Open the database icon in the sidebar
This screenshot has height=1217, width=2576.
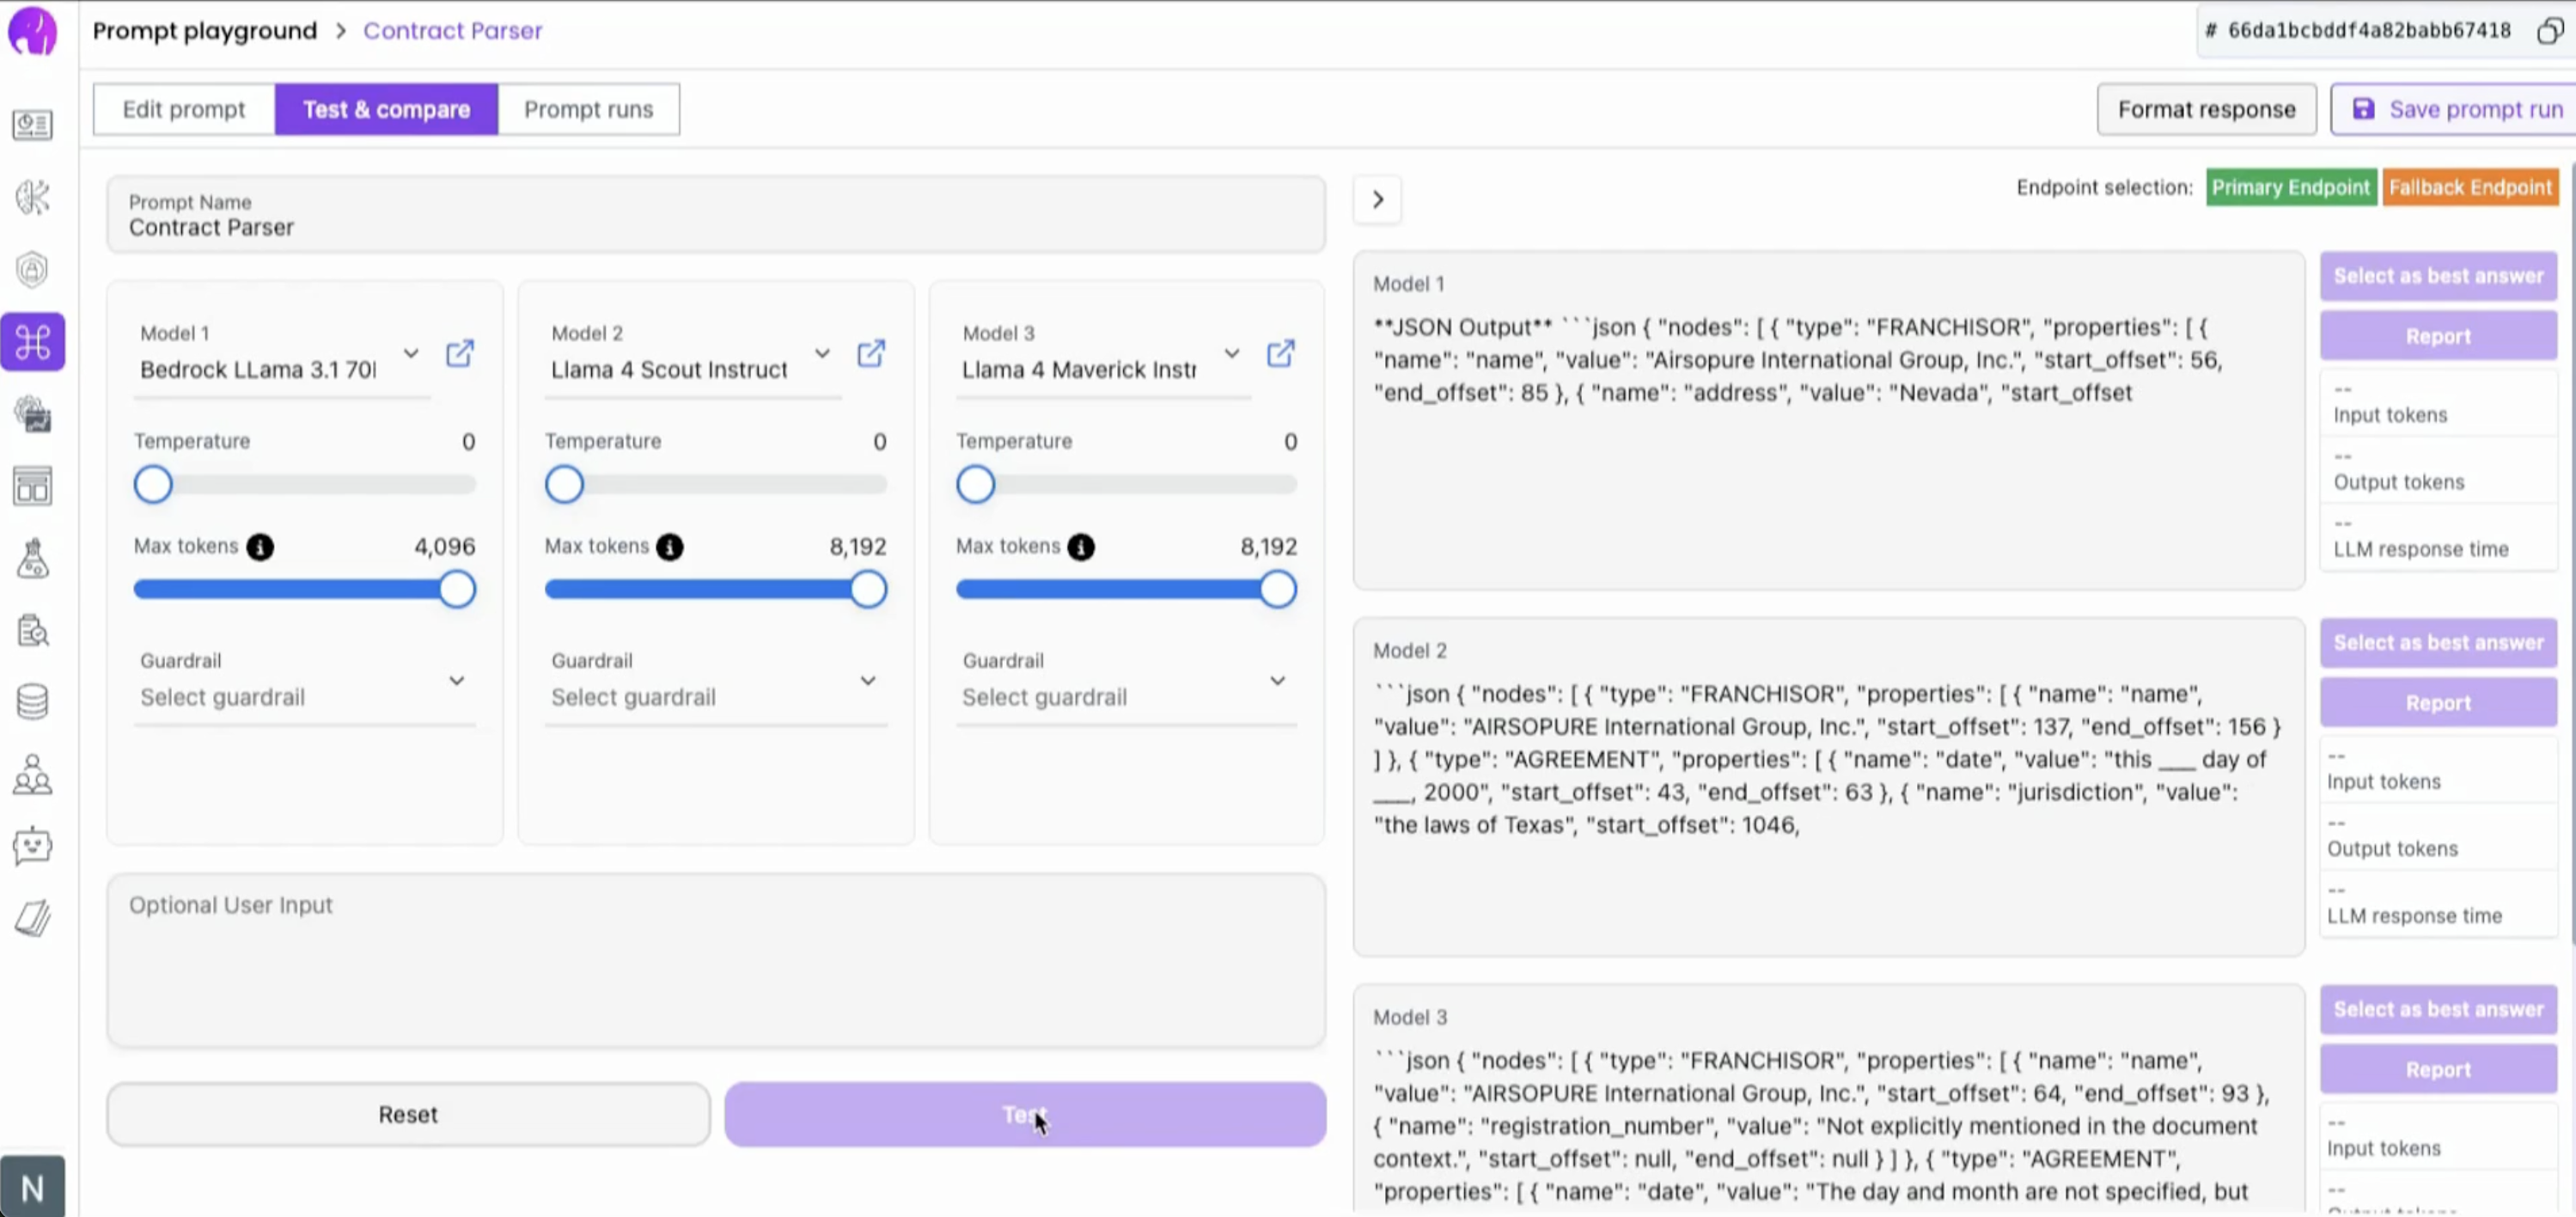[x=32, y=702]
